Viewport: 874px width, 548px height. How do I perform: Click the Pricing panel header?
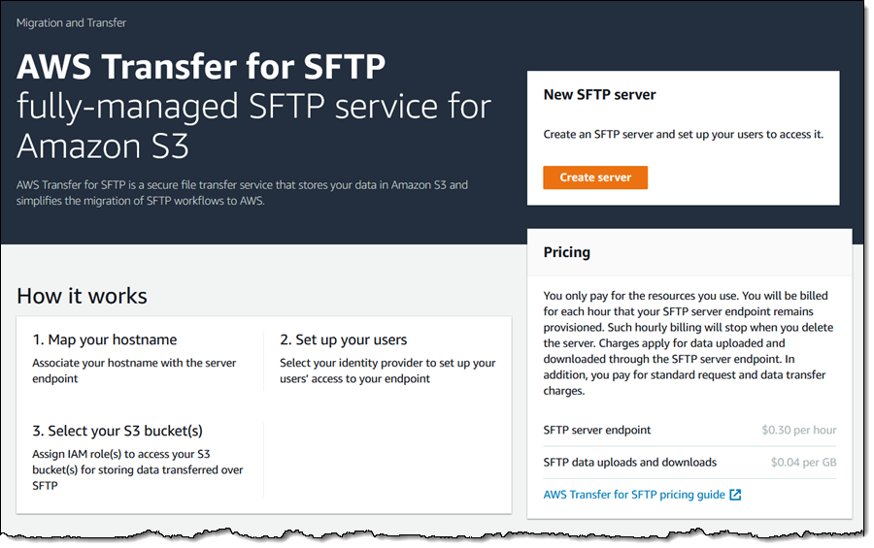[689, 252]
